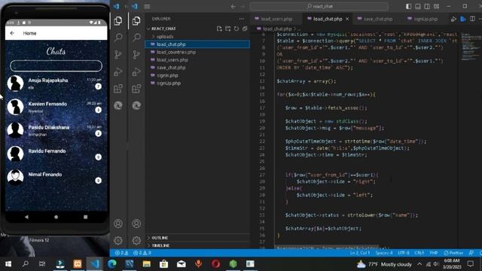Open the status bar notifications bell

point(480,253)
